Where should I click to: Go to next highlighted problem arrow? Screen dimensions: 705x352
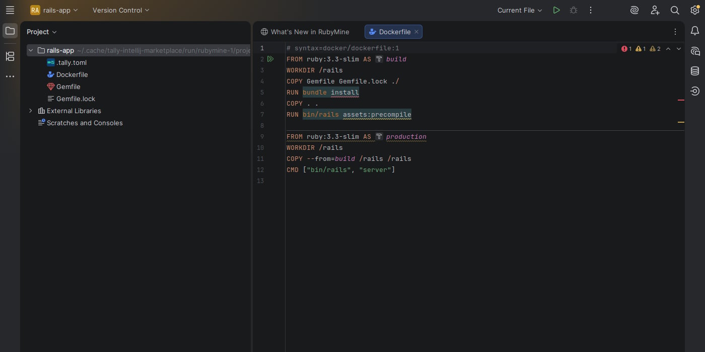[679, 49]
